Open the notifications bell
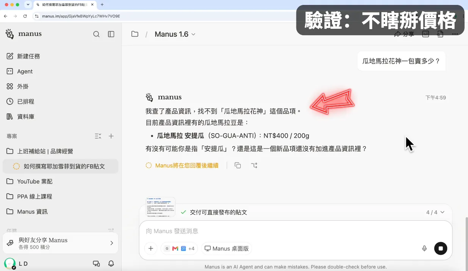468x271 pixels. click(x=111, y=263)
